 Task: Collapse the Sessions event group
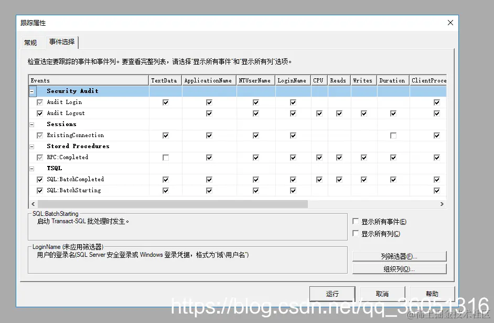click(x=32, y=124)
